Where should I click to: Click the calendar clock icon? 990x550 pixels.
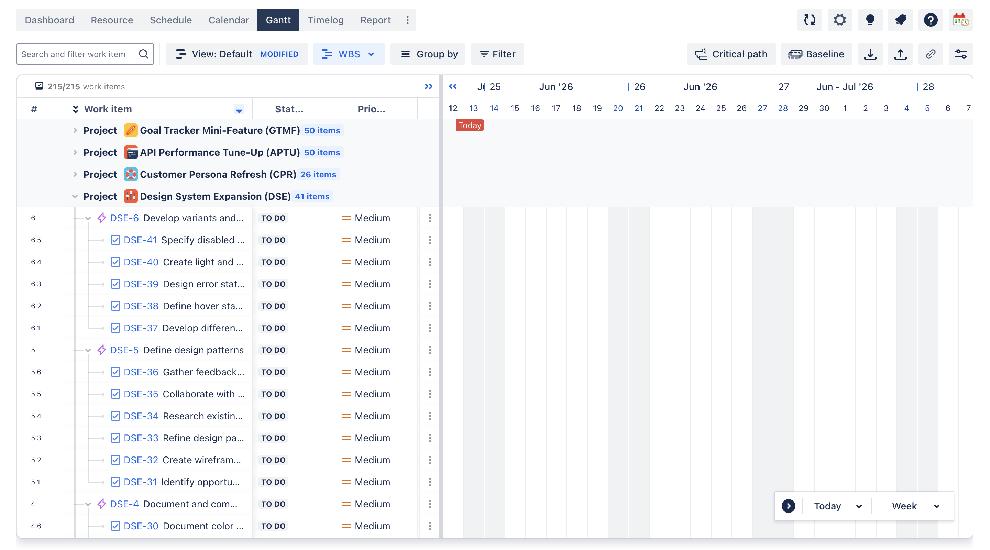pyautogui.click(x=961, y=20)
